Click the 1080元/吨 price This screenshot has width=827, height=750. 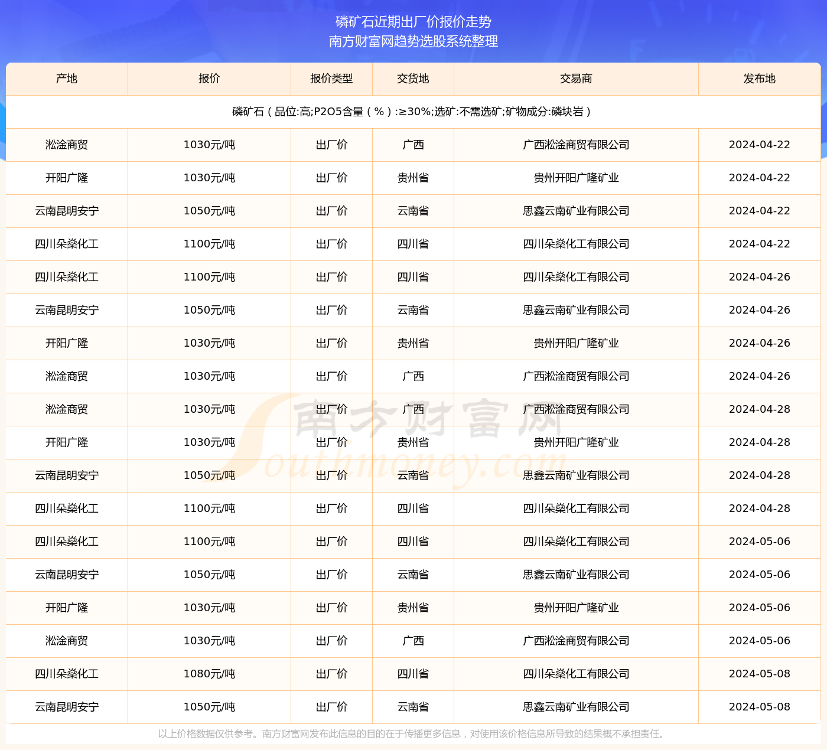[209, 674]
